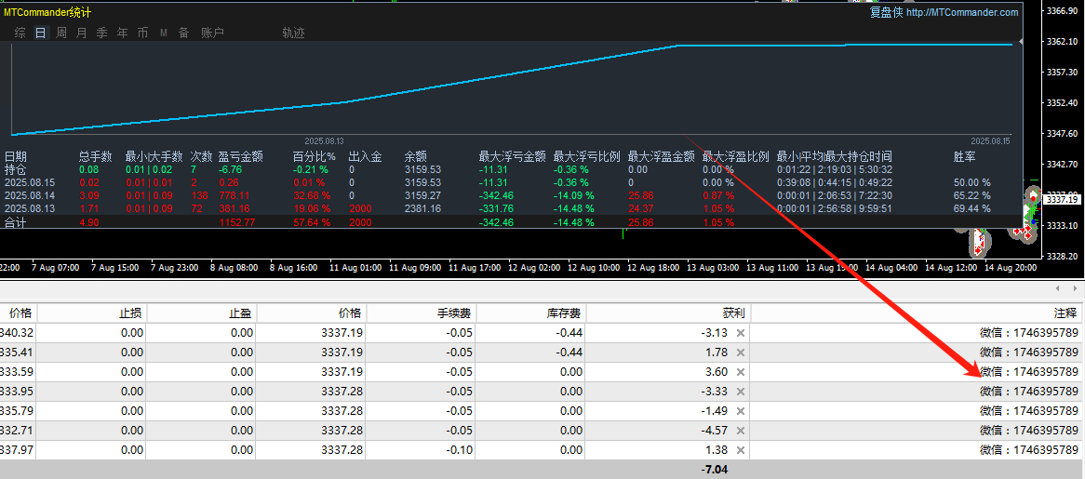Screen dimensions: 1085x479
Task: Open the 月 monthly statistics tab
Action: tap(82, 33)
